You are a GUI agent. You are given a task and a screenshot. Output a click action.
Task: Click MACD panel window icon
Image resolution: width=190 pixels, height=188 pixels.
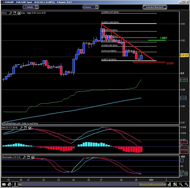click(x=25, y=128)
